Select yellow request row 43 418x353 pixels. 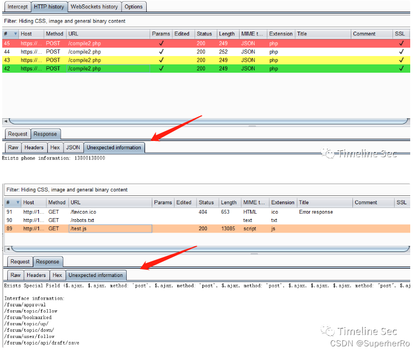click(x=206, y=60)
